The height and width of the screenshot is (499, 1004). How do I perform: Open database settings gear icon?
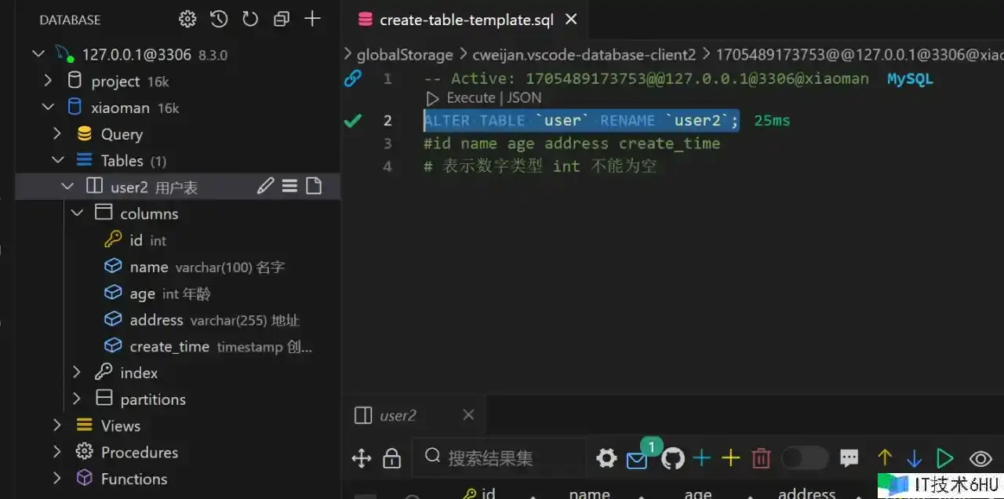click(187, 20)
